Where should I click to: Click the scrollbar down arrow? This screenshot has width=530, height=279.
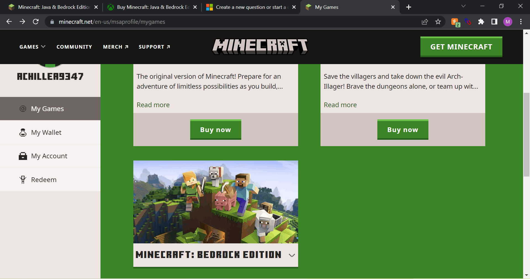coord(526,275)
